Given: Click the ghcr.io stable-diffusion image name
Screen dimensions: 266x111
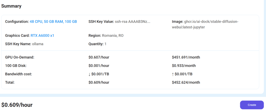Looking at the screenshot, I should (211, 22).
